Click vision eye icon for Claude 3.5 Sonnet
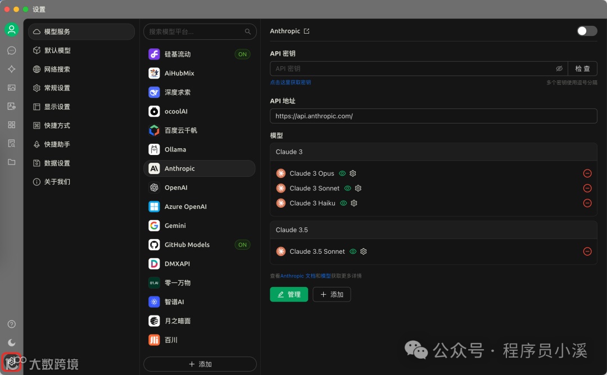This screenshot has height=375, width=607. 352,251
